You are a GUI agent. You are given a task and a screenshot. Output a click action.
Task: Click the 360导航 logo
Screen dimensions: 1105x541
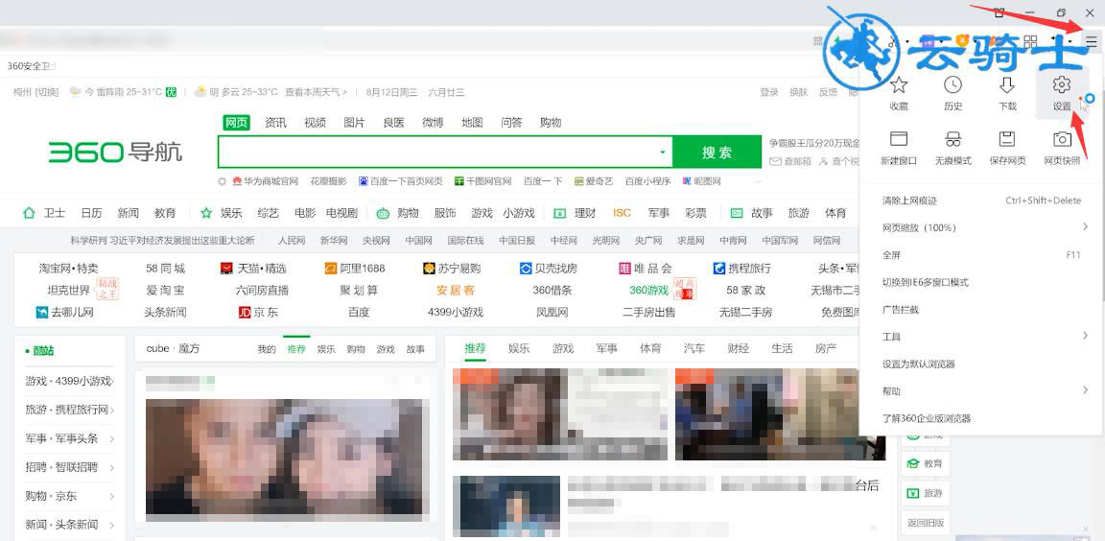(115, 152)
